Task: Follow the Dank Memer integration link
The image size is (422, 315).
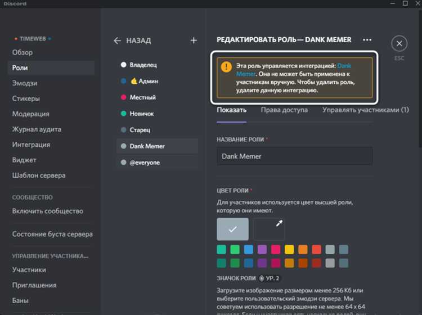Action: 344,66
